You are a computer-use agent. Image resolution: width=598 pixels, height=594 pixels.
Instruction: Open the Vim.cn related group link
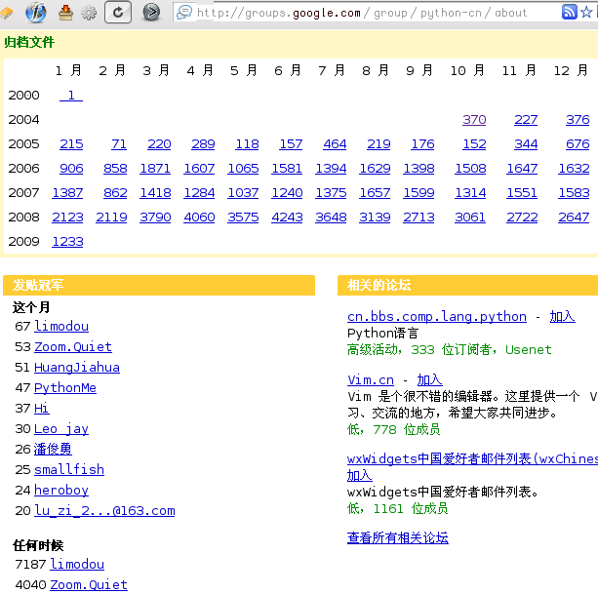tap(371, 380)
